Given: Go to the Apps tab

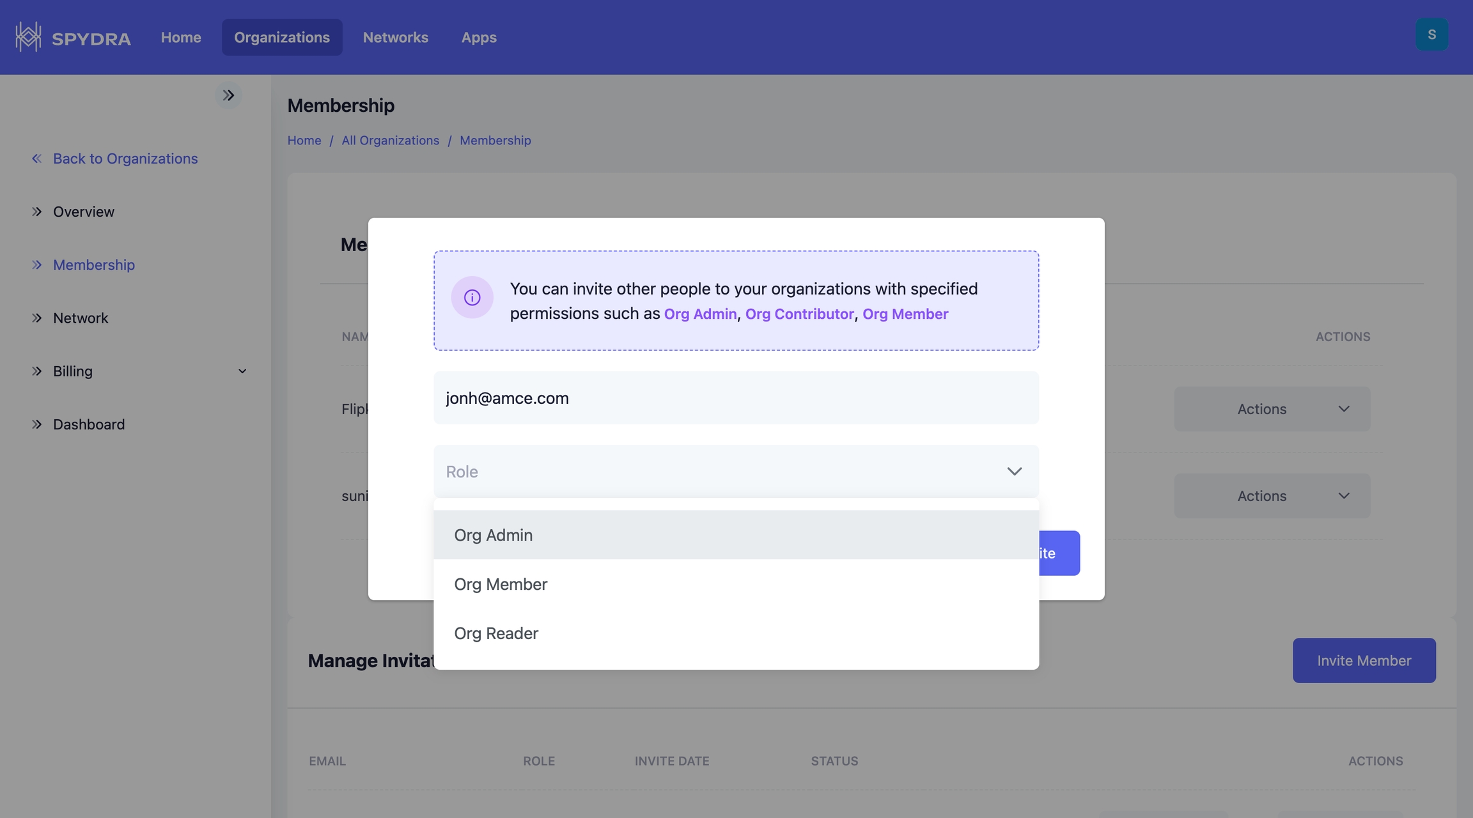Looking at the screenshot, I should click(479, 37).
